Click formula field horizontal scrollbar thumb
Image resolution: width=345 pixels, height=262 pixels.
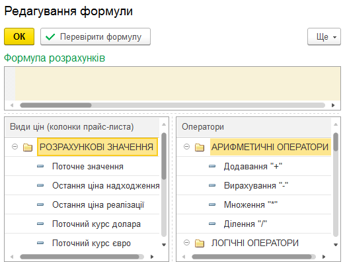(x=56, y=105)
